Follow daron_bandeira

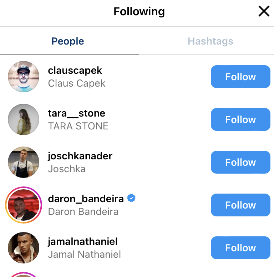click(x=240, y=205)
